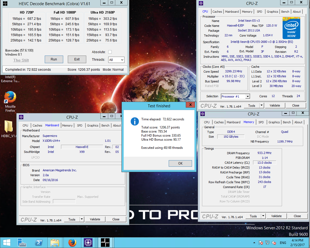310x248 pixels.
Task: Switch to Caches tab in CPU window
Action: point(217,12)
